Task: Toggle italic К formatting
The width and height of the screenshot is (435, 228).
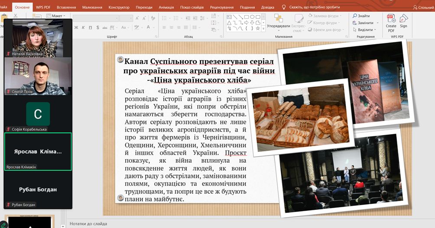Action: click(x=82, y=28)
